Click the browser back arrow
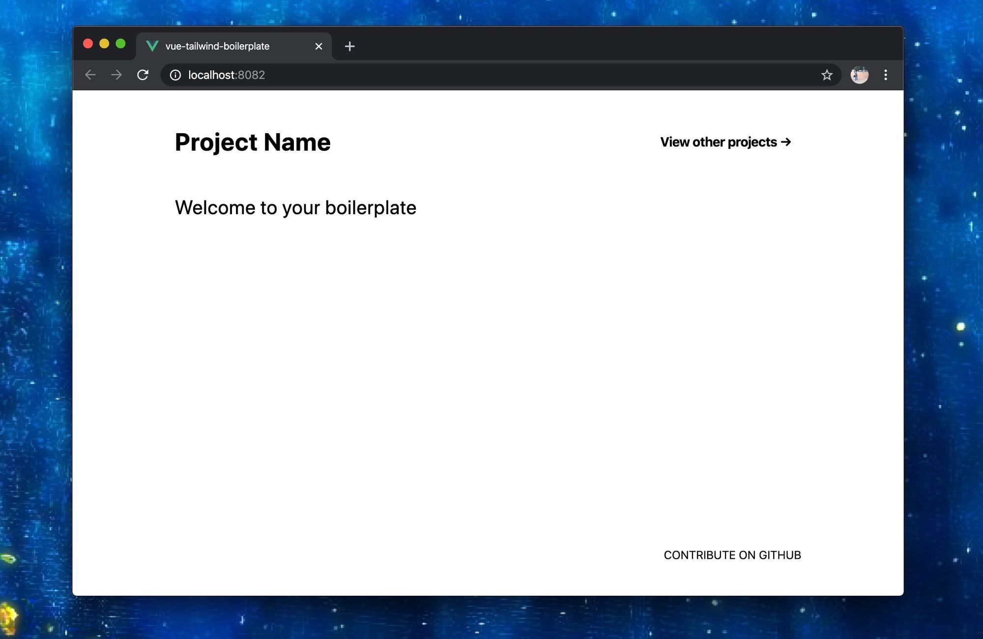Image resolution: width=983 pixels, height=639 pixels. [x=90, y=75]
